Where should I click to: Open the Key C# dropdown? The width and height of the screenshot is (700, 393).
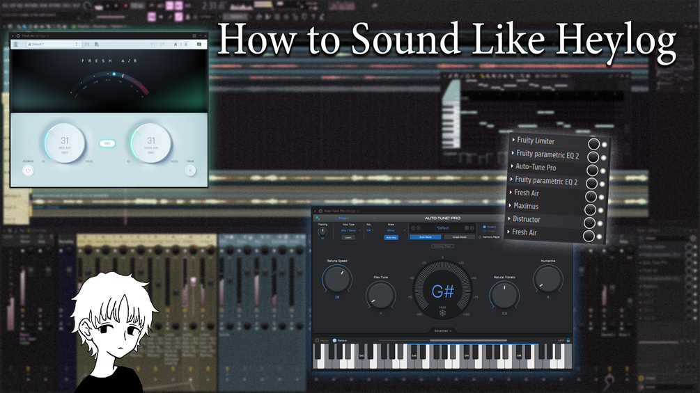pos(370,230)
